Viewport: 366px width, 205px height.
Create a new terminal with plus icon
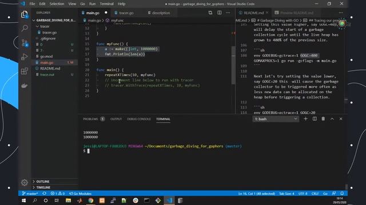(305, 119)
